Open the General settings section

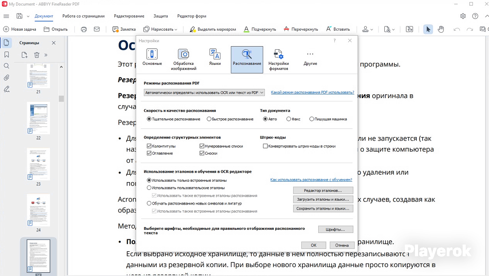[x=152, y=57]
